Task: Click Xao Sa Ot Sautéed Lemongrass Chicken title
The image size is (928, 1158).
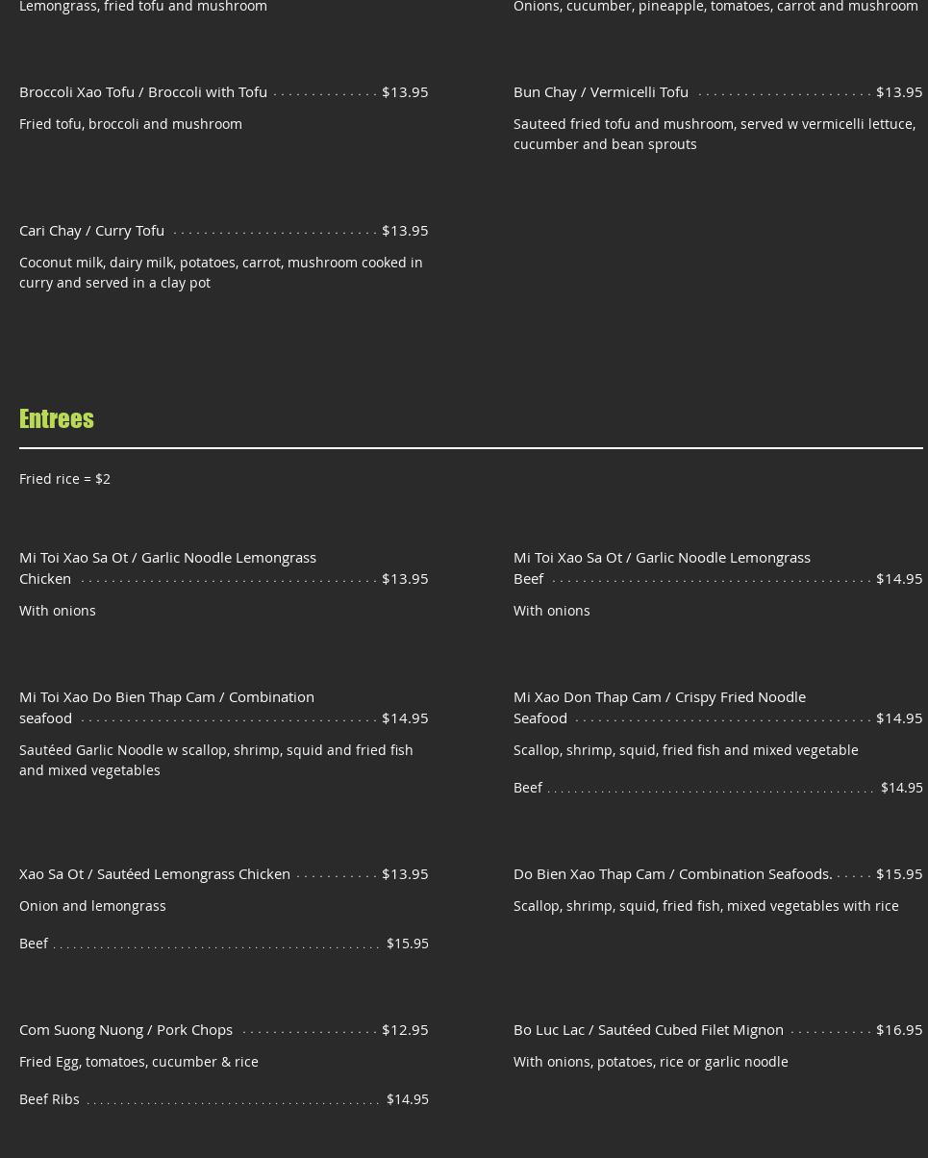Action: pos(155,873)
